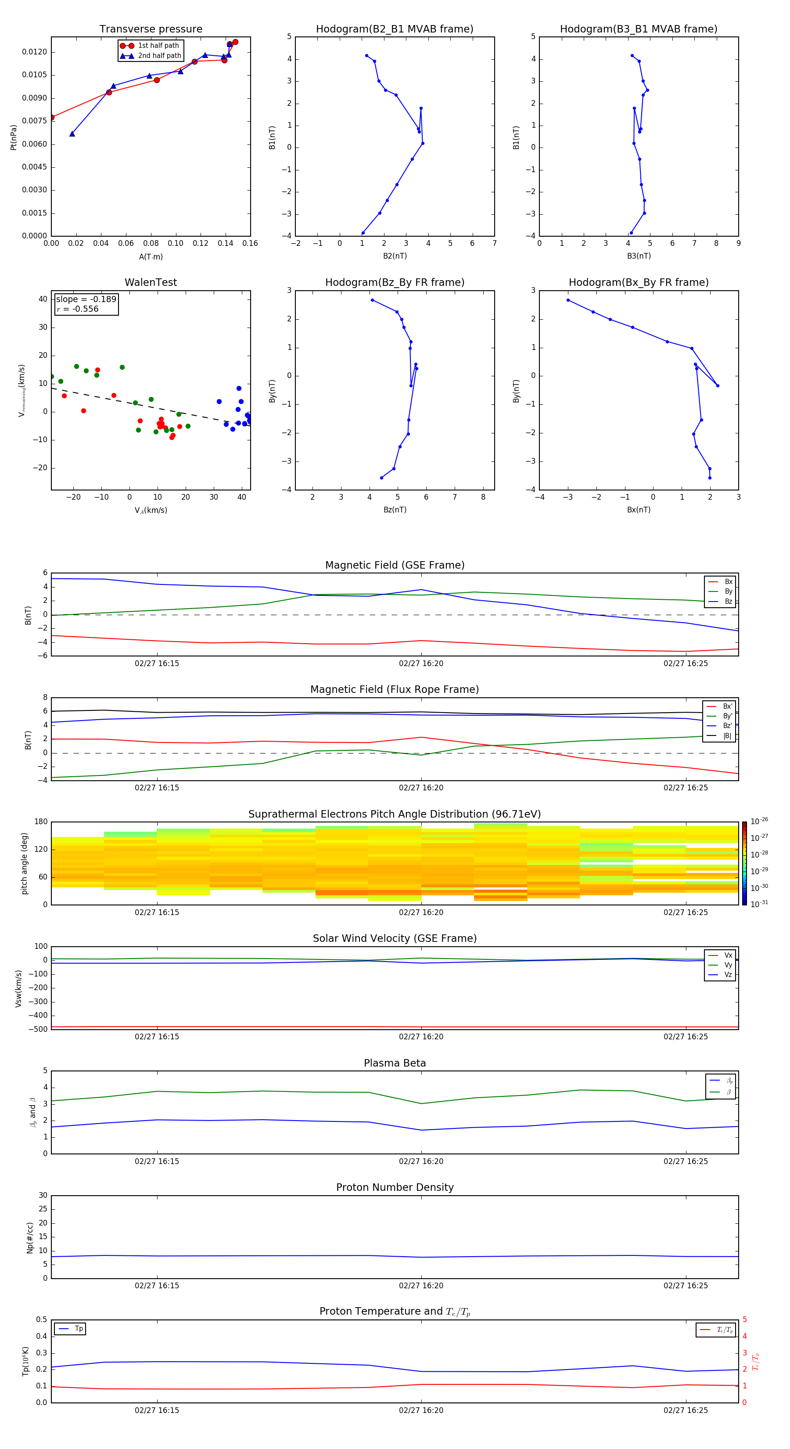This screenshot has width=790, height=1449.
Task: Click the 'Plasma Beta' plot title
Action: coord(395,1063)
